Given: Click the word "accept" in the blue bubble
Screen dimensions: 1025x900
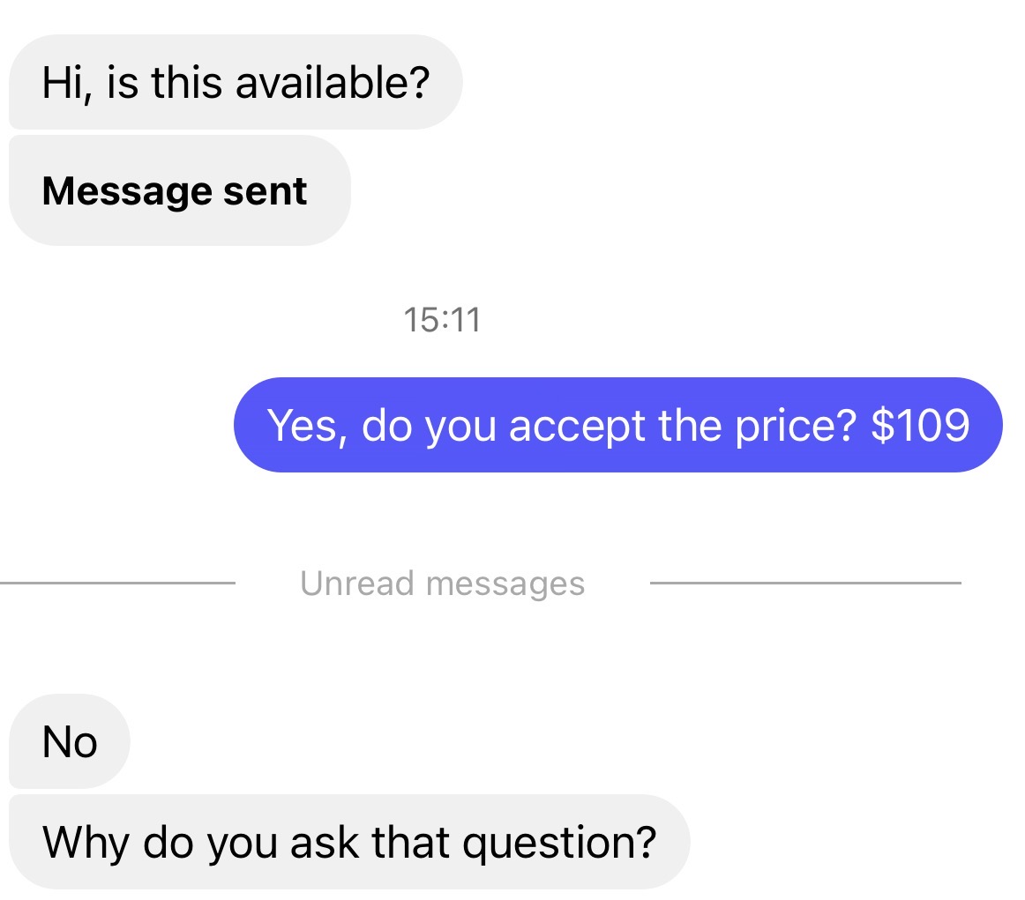Looking at the screenshot, I should [x=579, y=425].
